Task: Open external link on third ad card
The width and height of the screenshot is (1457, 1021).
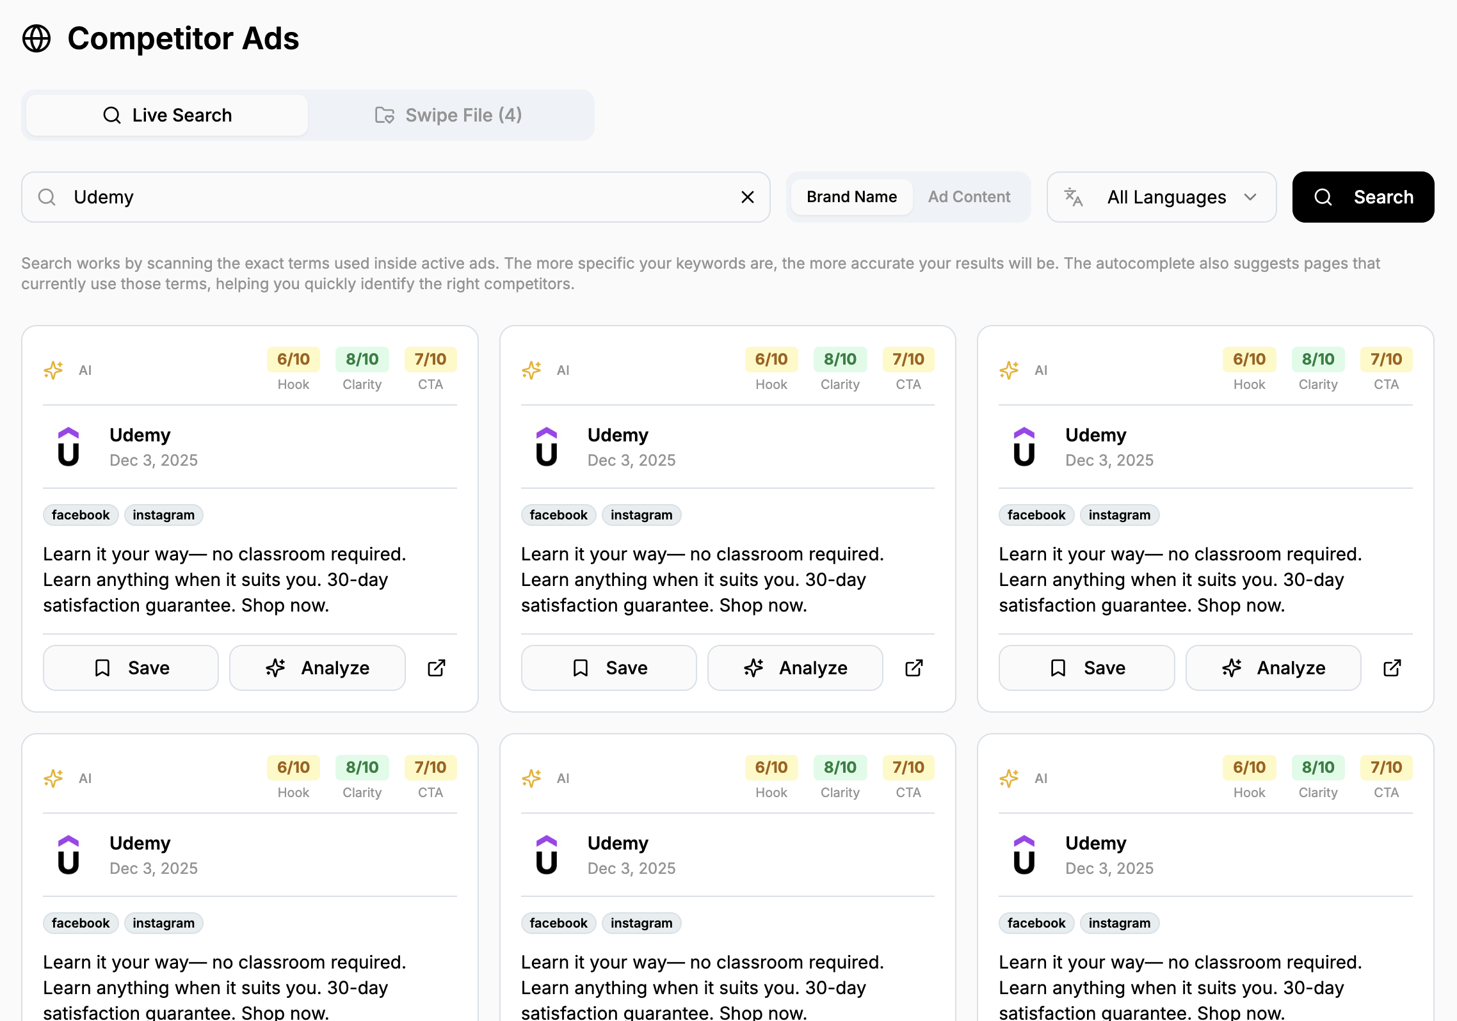Action: tap(1392, 668)
